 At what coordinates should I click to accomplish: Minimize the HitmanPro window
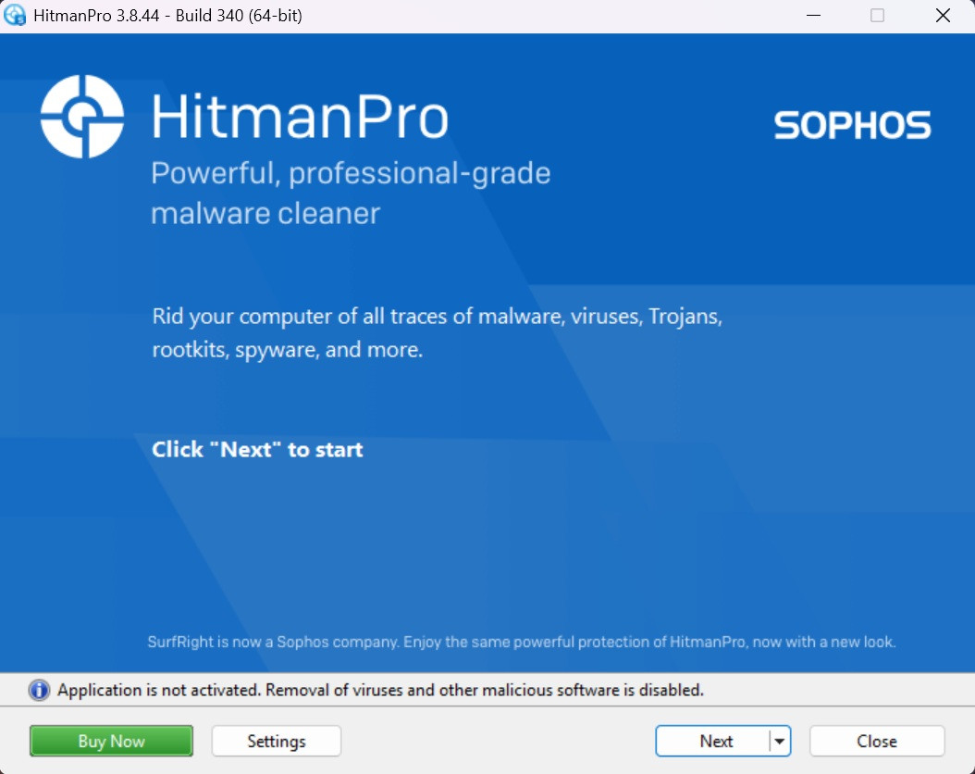[813, 16]
